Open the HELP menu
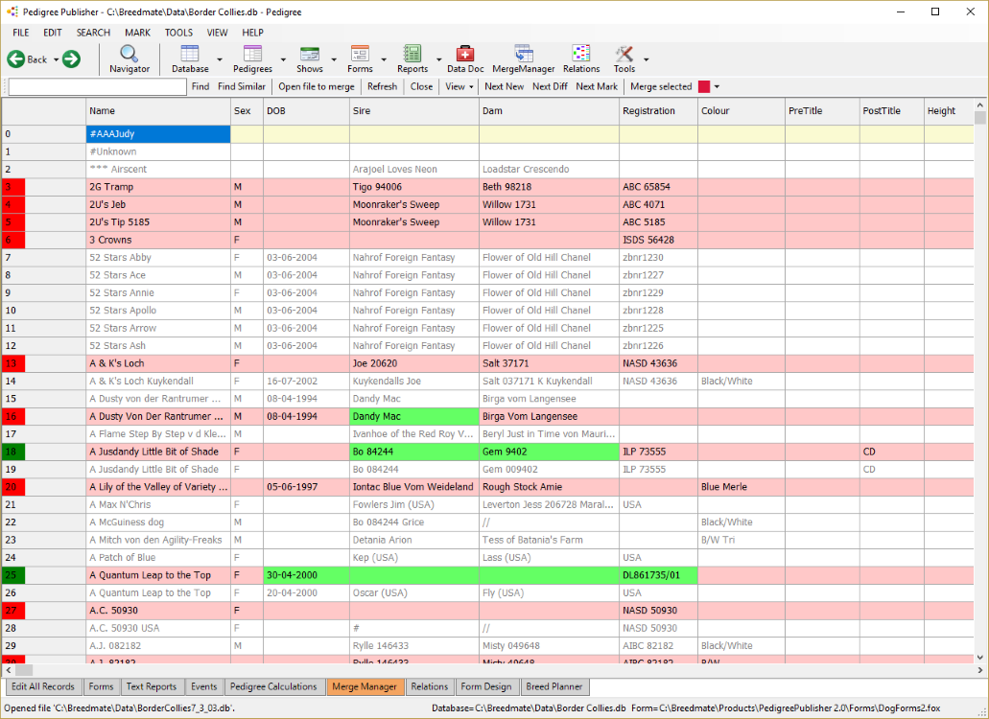The width and height of the screenshot is (989, 719). pyautogui.click(x=253, y=33)
